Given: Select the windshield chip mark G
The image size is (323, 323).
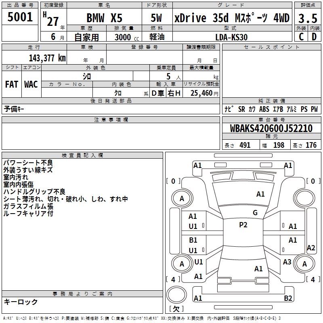Looking at the screenshot, I should pyautogui.click(x=255, y=213).
